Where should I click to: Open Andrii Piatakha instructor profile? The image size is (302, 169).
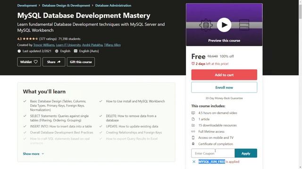pyautogui.click(x=92, y=45)
